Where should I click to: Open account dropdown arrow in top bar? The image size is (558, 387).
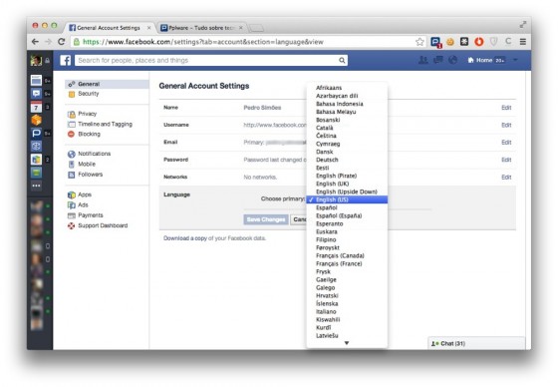tap(515, 60)
